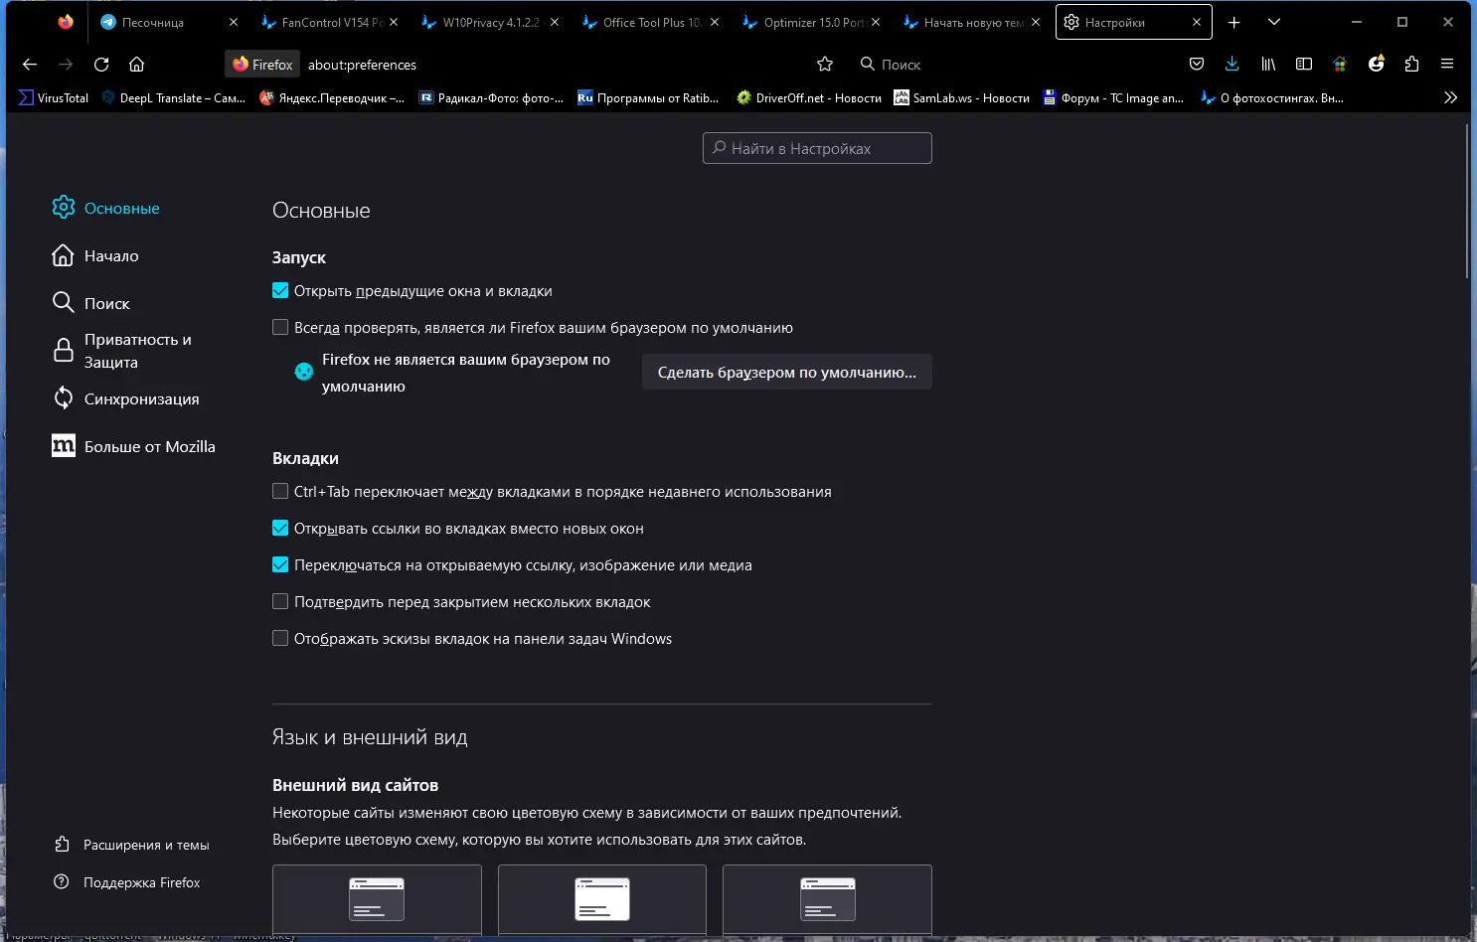Uncheck Открыть предыдущие окна и вкладки
The height and width of the screenshot is (942, 1477).
(x=280, y=291)
